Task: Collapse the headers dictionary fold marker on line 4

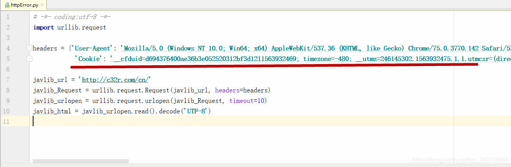Action: tap(29, 48)
